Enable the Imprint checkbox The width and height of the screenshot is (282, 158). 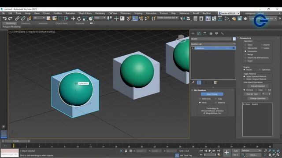click(262, 45)
